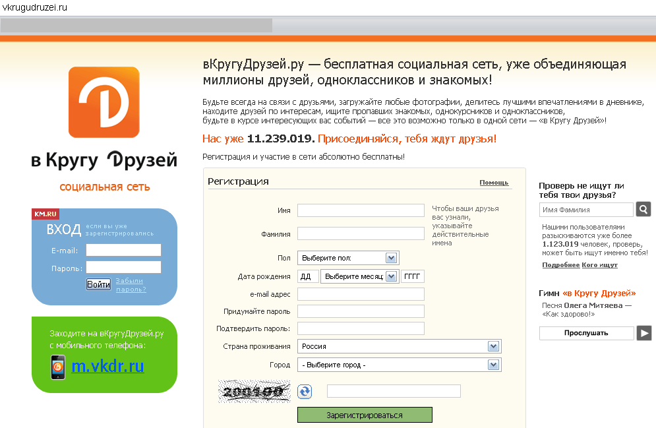The width and height of the screenshot is (656, 428).
Task: Open the Забыли пароль recovery link
Action: pos(130,285)
